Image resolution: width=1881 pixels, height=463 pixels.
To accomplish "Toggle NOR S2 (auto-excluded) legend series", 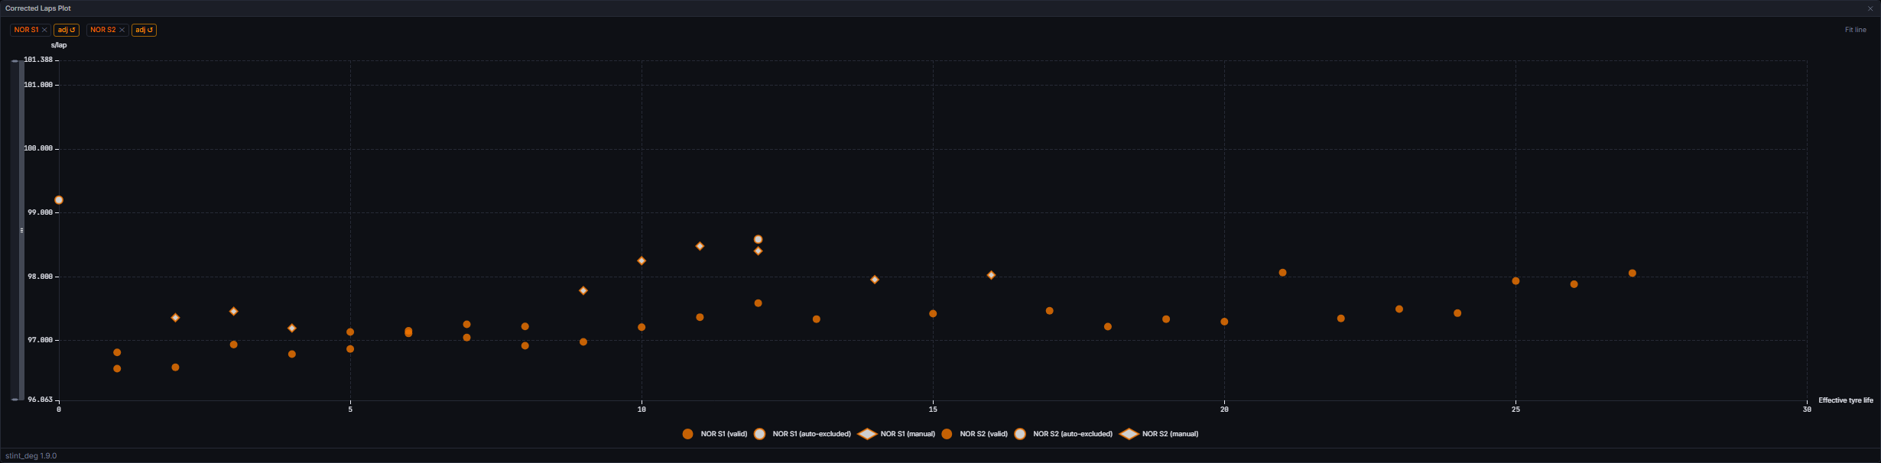I will (x=1063, y=434).
